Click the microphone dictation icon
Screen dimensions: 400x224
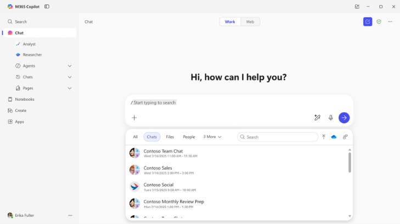tap(331, 118)
